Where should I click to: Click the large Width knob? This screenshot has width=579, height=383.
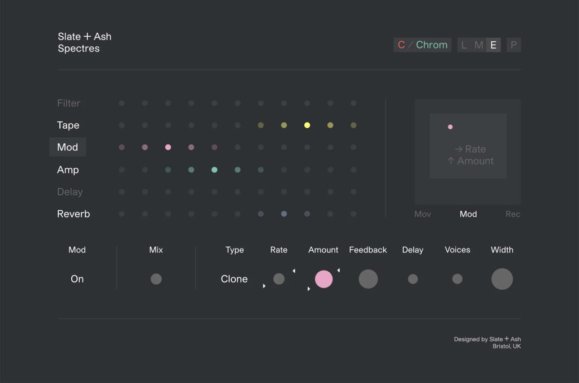(x=502, y=279)
